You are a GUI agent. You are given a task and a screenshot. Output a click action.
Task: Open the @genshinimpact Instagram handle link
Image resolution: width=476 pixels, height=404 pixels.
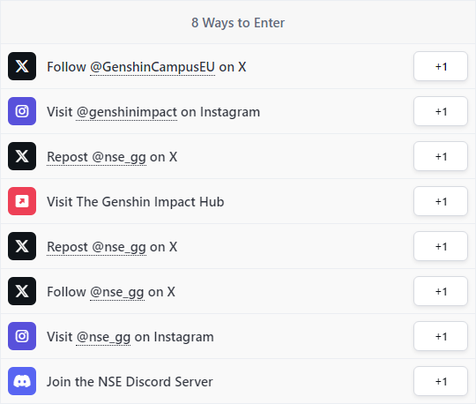[127, 112]
